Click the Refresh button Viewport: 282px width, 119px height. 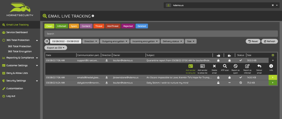(x=270, y=41)
